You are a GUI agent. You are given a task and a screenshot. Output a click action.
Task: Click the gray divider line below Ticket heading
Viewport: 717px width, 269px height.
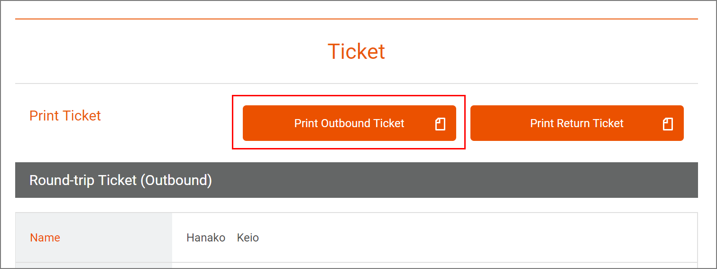(356, 83)
